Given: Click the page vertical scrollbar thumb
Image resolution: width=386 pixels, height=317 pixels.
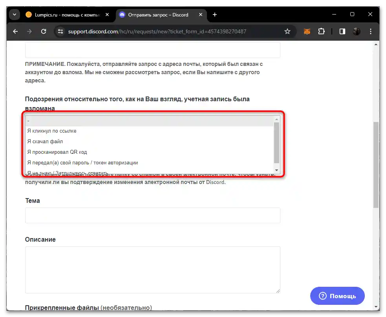Looking at the screenshot, I should pyautogui.click(x=376, y=165).
